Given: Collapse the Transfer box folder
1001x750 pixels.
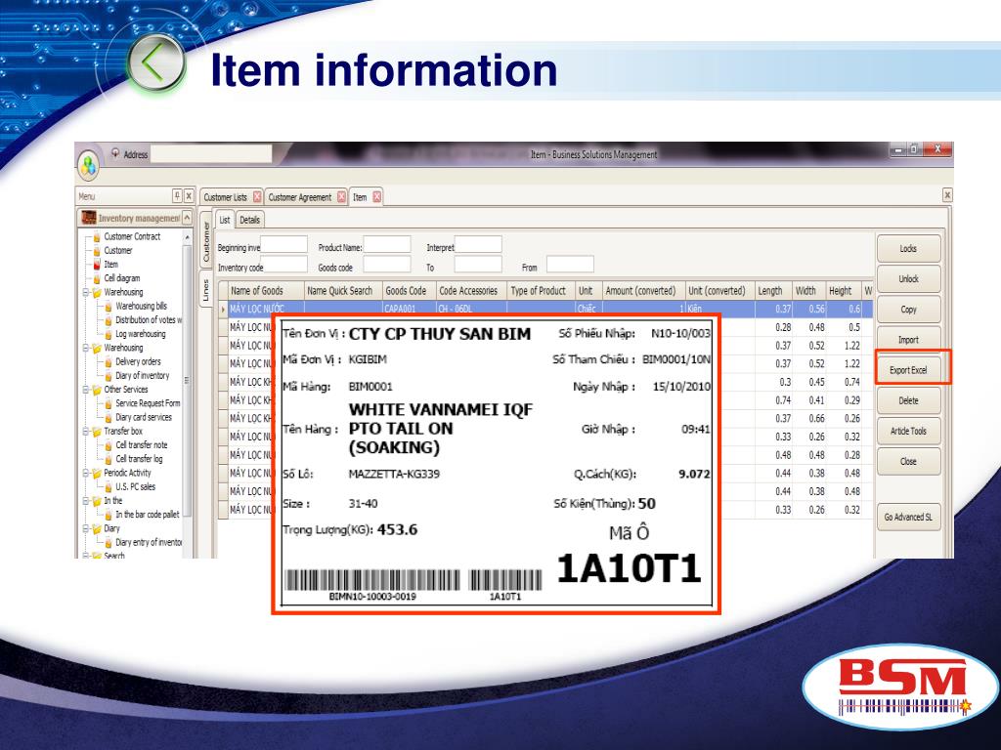Looking at the screenshot, I should point(86,431).
